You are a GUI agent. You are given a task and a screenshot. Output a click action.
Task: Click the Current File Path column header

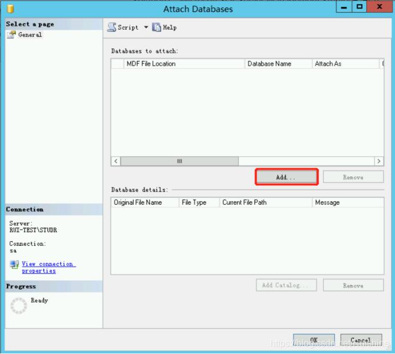coord(265,202)
